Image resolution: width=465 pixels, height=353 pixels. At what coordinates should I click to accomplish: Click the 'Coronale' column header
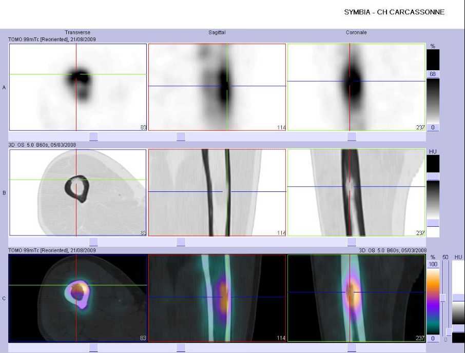coord(356,32)
